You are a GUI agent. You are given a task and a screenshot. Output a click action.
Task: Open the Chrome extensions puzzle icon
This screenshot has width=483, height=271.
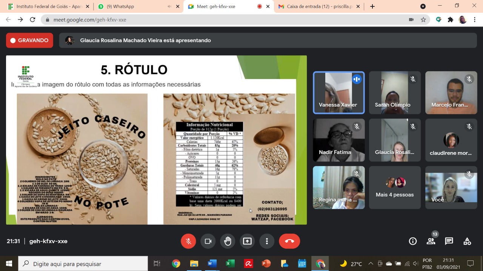point(451,20)
